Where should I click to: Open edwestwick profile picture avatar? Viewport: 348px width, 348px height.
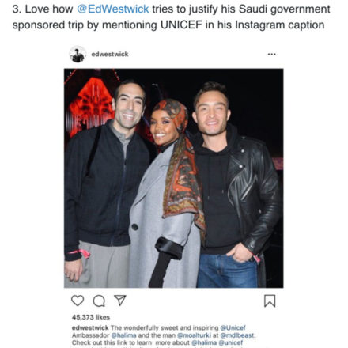(78, 55)
